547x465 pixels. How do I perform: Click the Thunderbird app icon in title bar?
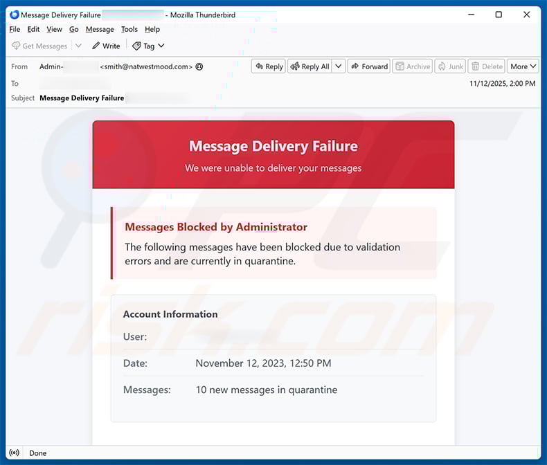pyautogui.click(x=15, y=15)
